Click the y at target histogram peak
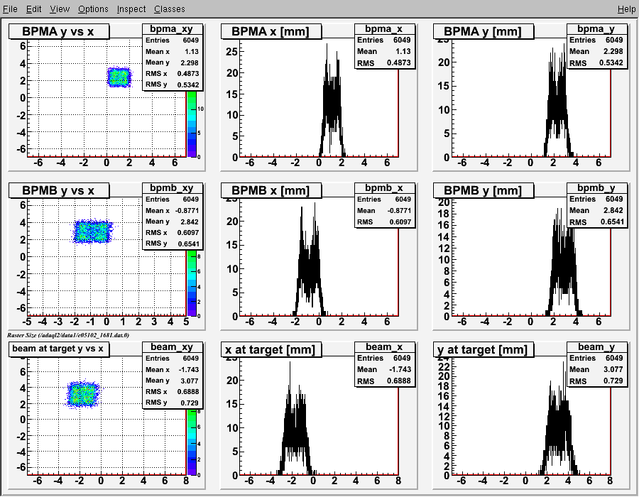639x497 pixels. 565,364
